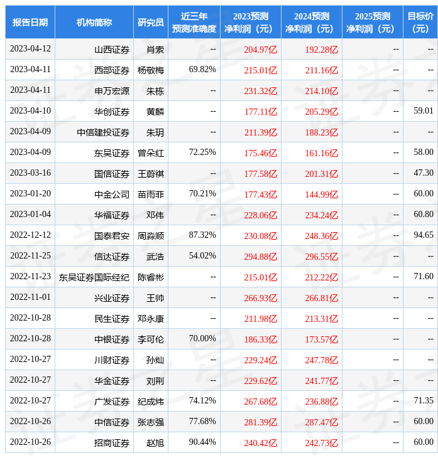Image resolution: width=438 pixels, height=458 pixels.
Task: Select analyst 张志强 in the table
Action: pos(151,422)
